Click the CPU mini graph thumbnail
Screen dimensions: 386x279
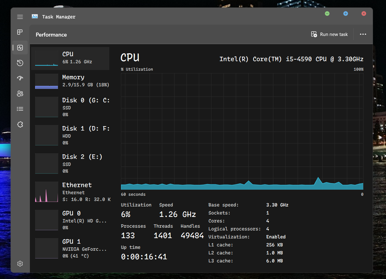pos(46,59)
